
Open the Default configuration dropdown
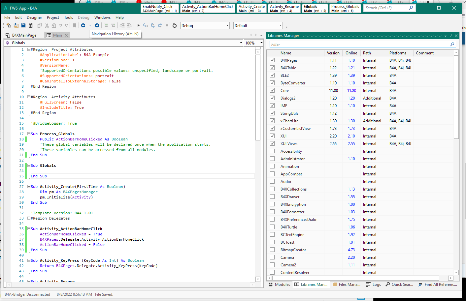coord(281,25)
